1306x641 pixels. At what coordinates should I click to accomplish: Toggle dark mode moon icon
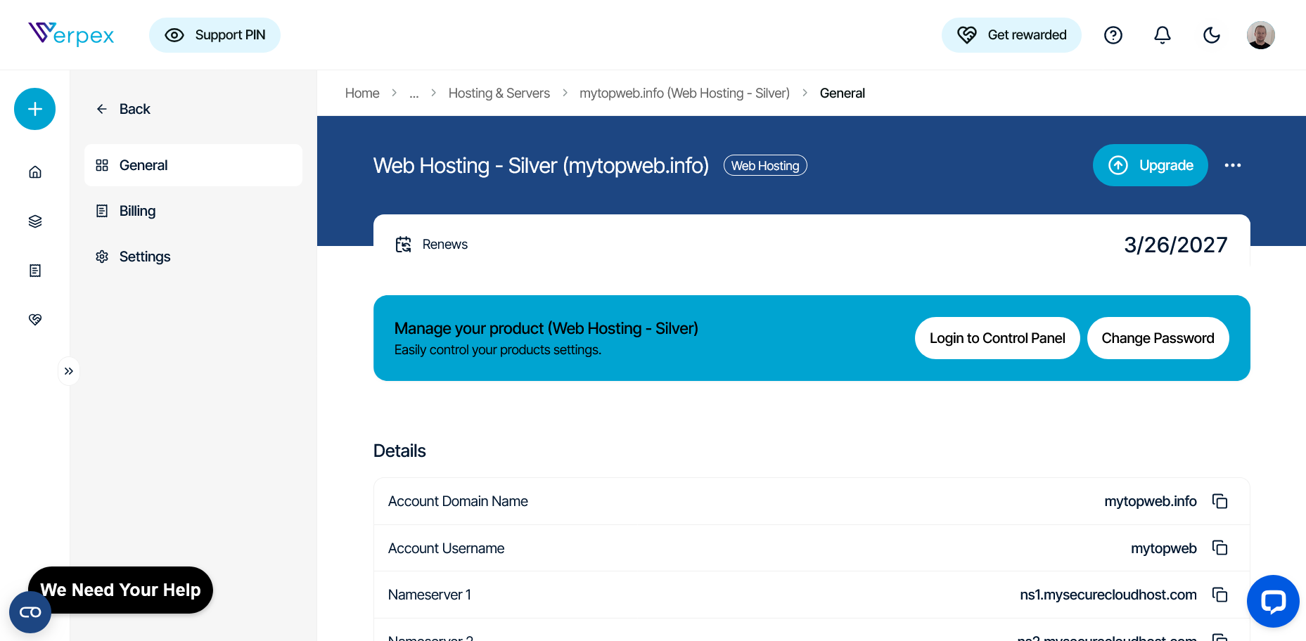pos(1212,35)
